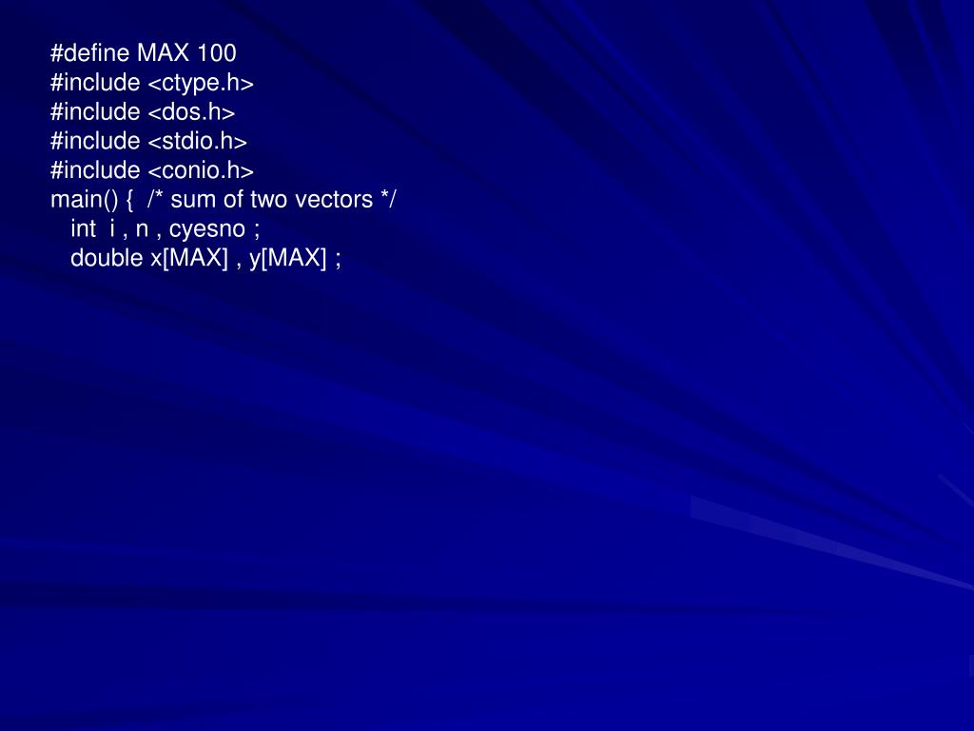Image resolution: width=974 pixels, height=731 pixels.
Task: Select the word 'vectors' in the comment
Action: [334, 200]
